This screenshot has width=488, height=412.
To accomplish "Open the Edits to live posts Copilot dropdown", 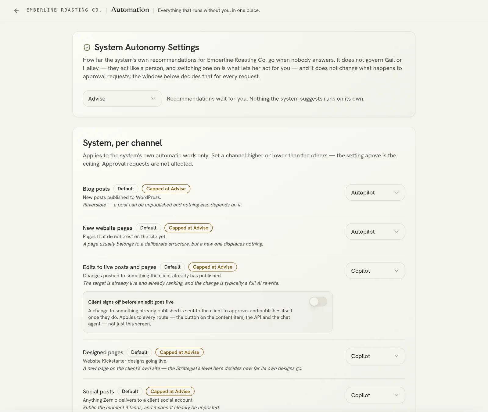I will click(375, 271).
